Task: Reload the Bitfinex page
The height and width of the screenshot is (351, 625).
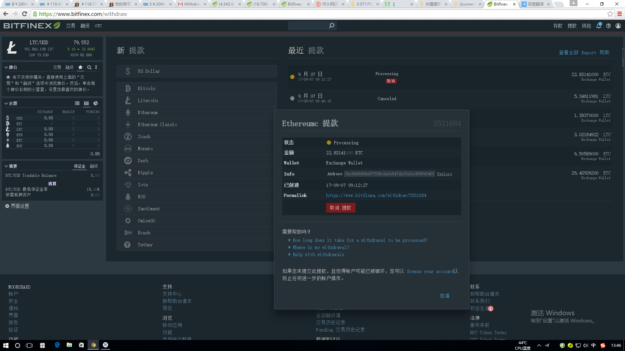Action: pyautogui.click(x=24, y=14)
